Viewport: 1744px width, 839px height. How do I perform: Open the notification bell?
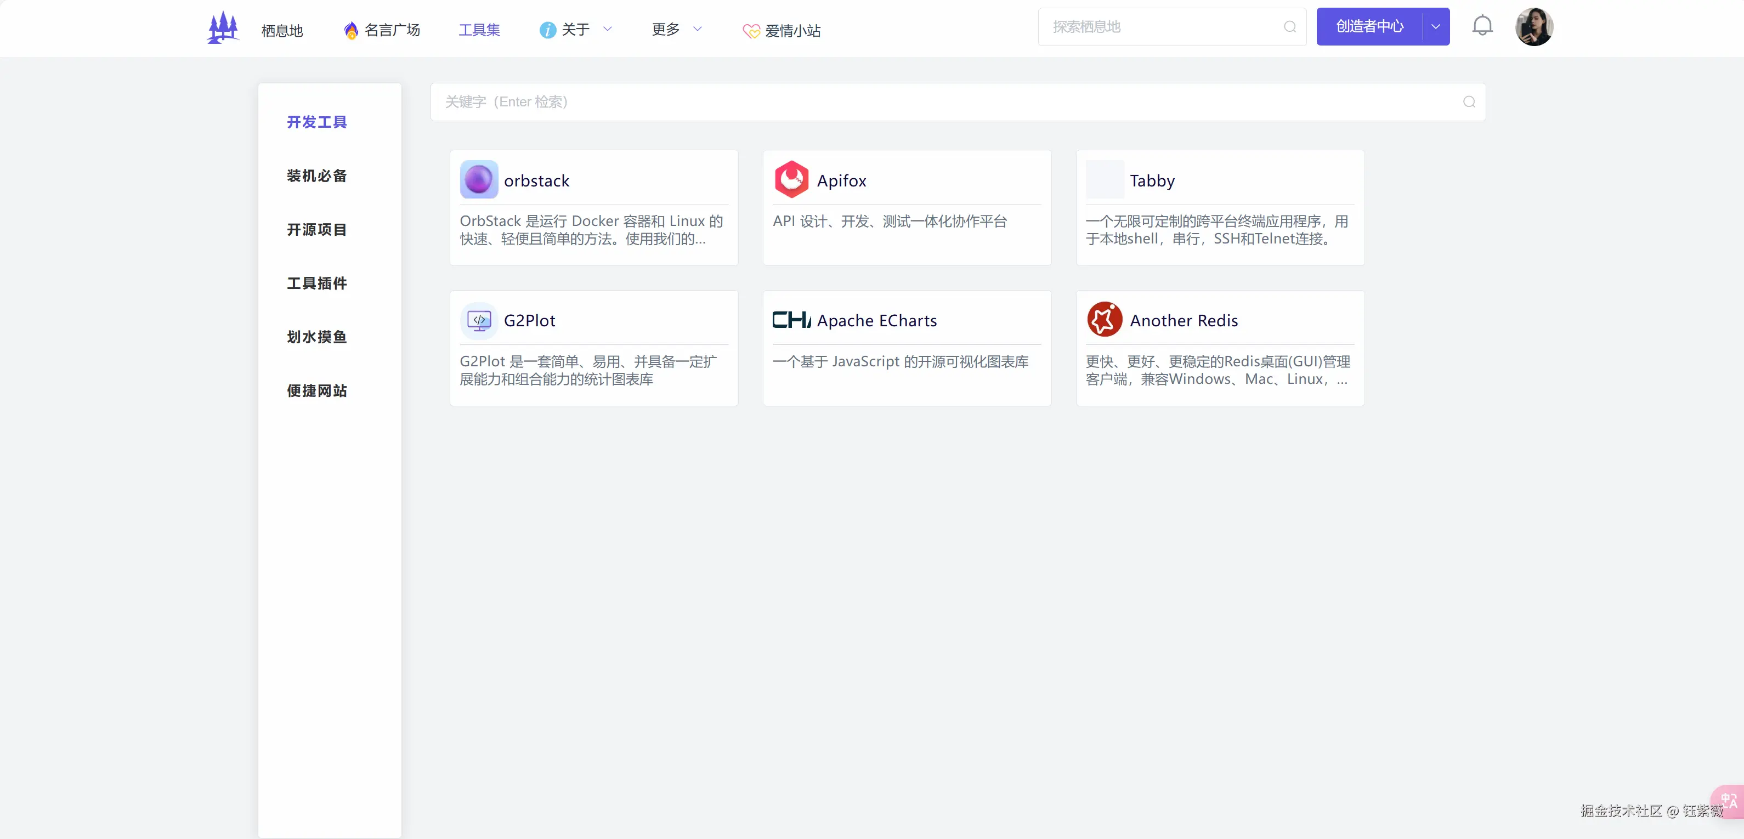[1482, 26]
